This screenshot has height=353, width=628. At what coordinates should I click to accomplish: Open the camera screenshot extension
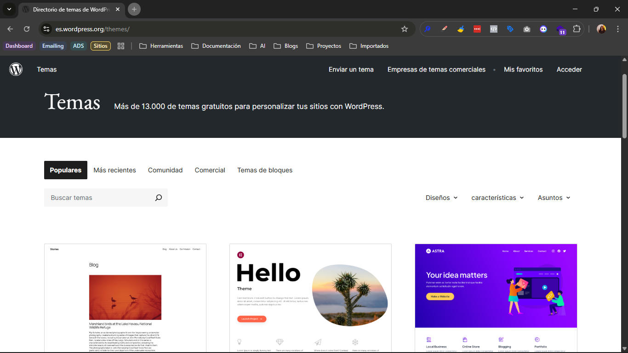pos(527,28)
